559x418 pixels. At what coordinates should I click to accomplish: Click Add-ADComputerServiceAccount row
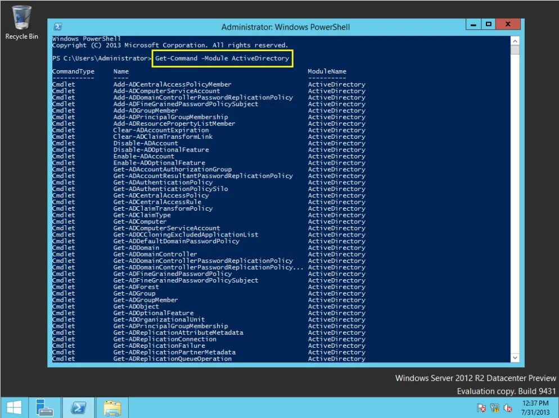pyautogui.click(x=209, y=91)
